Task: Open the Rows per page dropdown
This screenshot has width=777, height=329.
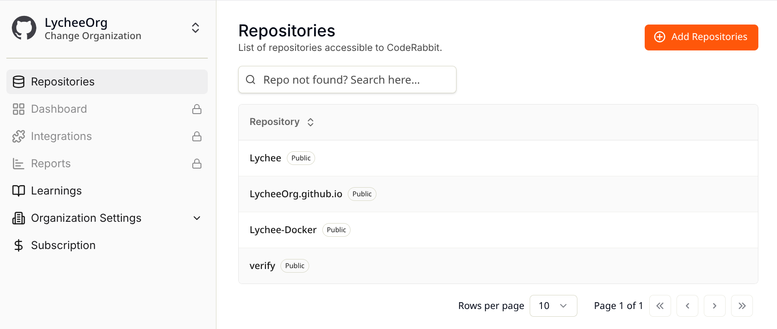Action: click(x=553, y=306)
